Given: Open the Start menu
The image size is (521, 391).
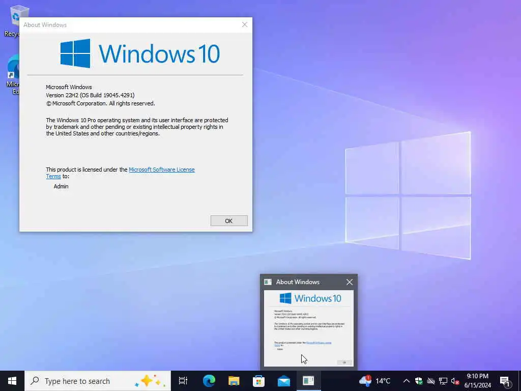Looking at the screenshot, I should tap(12, 381).
